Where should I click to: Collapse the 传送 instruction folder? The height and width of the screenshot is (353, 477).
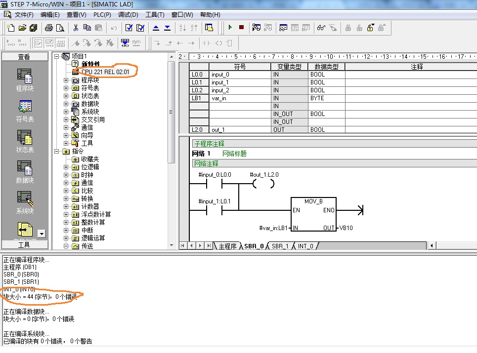coord(66,246)
